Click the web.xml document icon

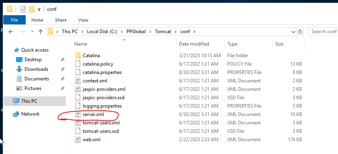tap(77, 140)
